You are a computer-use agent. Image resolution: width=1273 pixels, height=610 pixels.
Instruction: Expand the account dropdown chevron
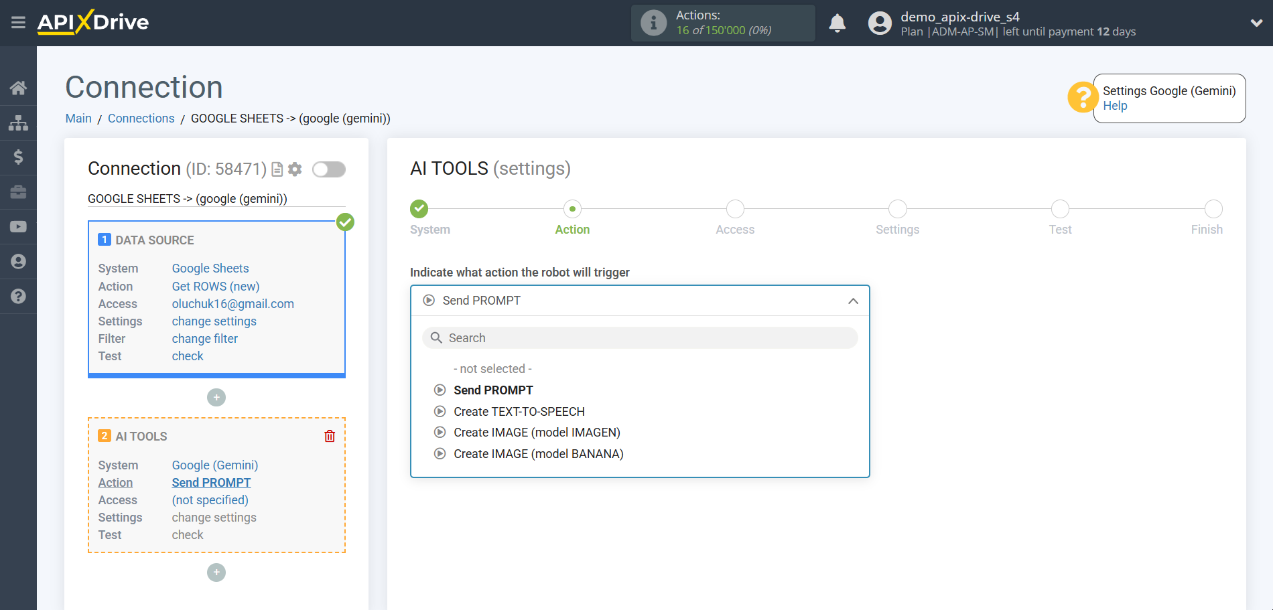click(1256, 23)
